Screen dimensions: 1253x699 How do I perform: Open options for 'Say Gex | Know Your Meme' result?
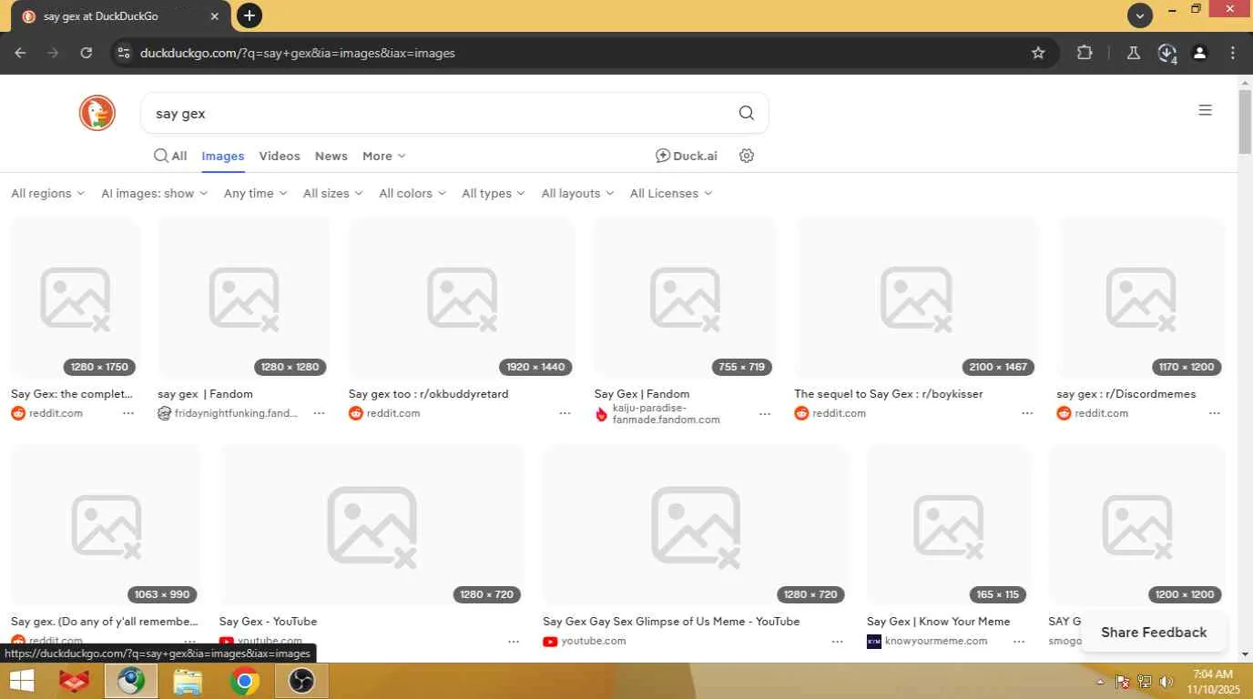point(1019,641)
